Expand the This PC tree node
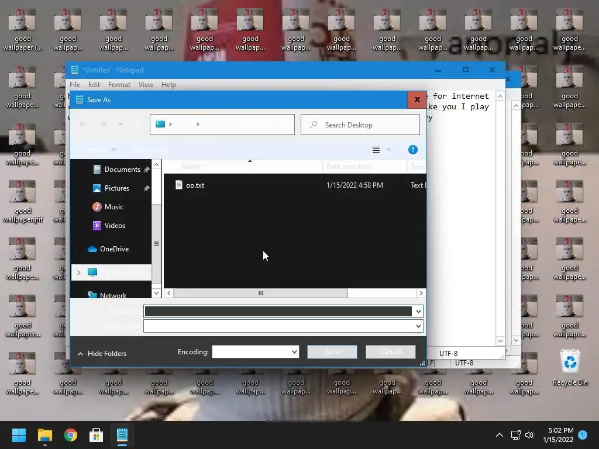Image resolution: width=599 pixels, height=449 pixels. click(x=79, y=272)
